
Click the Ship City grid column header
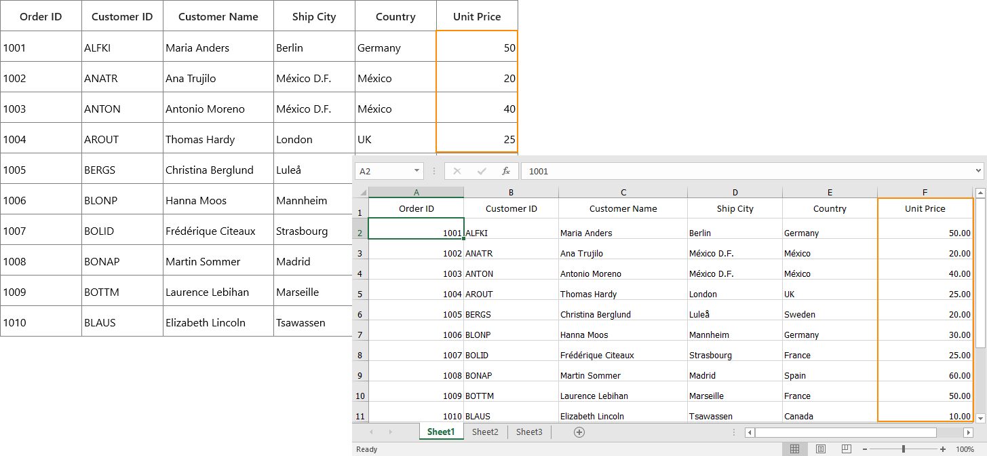[314, 16]
